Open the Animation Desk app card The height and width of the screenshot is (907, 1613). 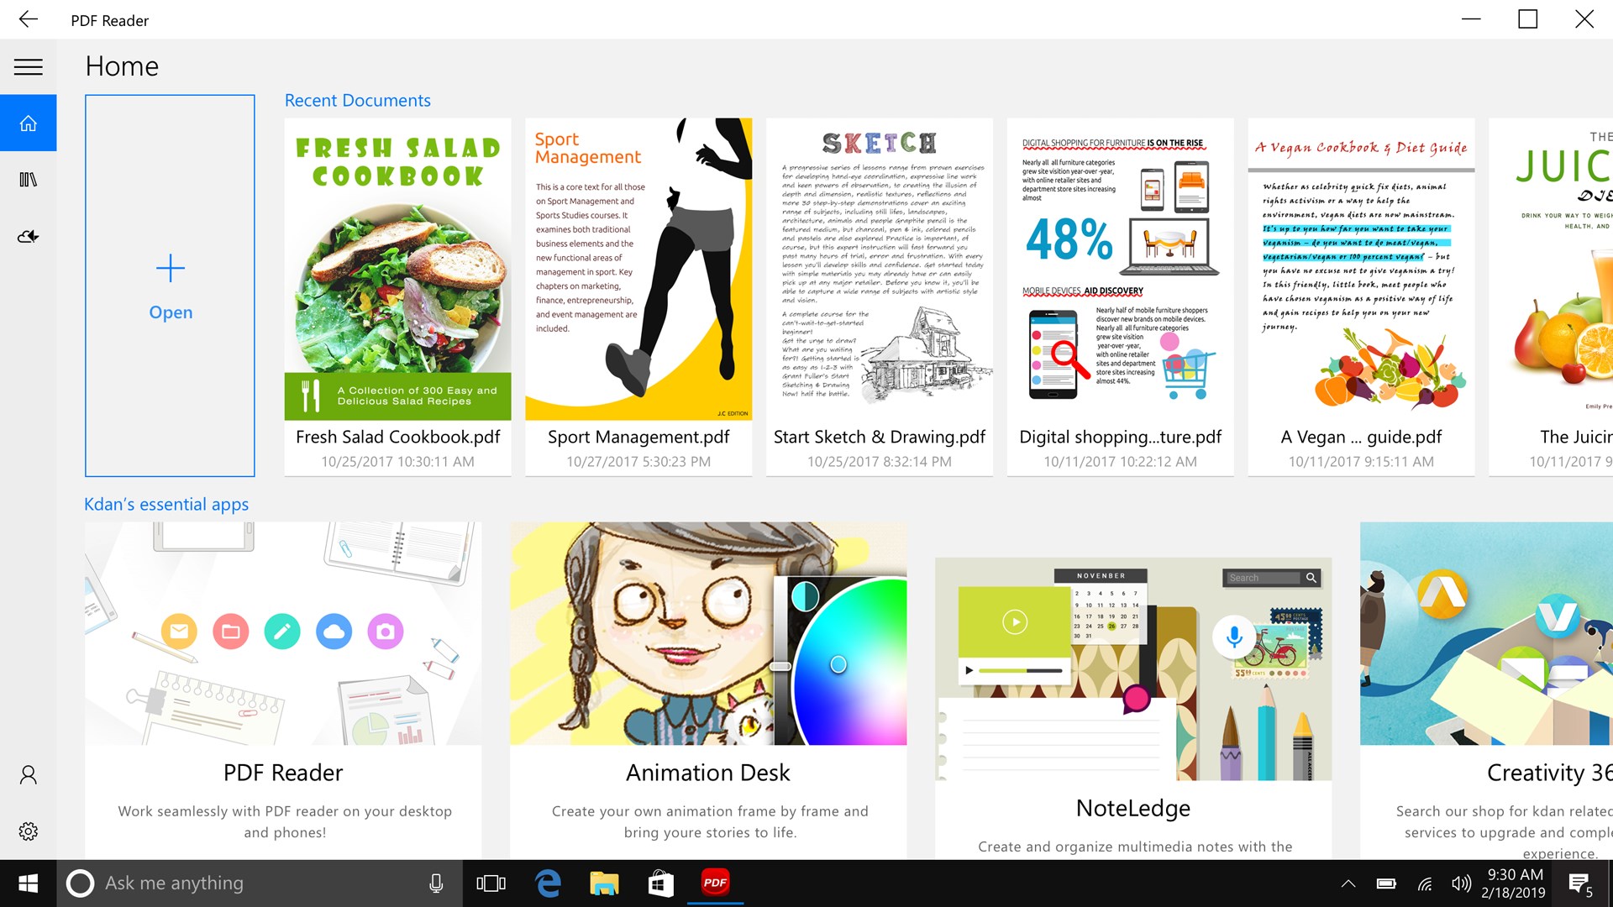coord(708,689)
